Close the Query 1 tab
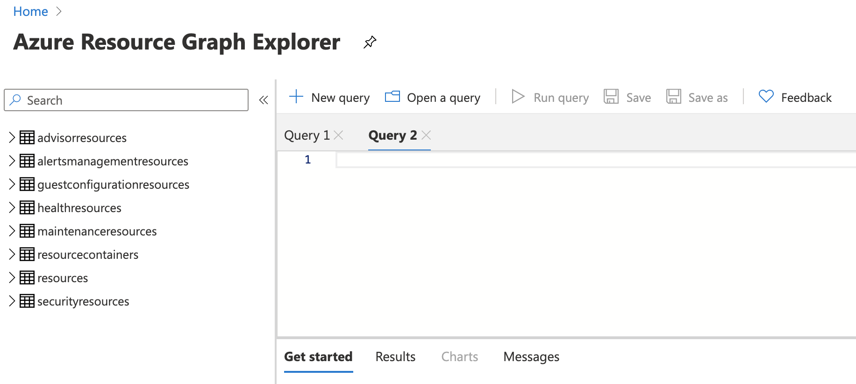 339,135
